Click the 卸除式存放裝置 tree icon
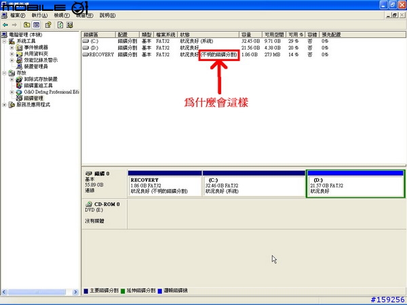 point(19,79)
